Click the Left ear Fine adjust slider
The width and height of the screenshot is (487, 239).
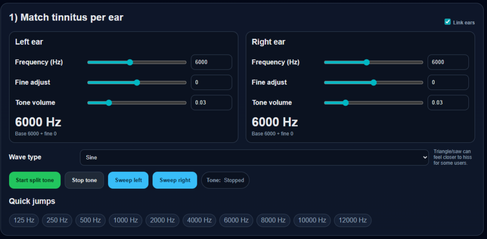click(136, 82)
